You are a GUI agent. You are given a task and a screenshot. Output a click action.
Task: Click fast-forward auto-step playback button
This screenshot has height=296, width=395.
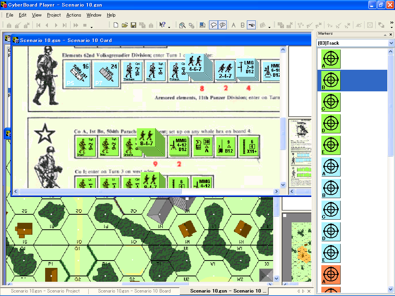[x=76, y=25]
